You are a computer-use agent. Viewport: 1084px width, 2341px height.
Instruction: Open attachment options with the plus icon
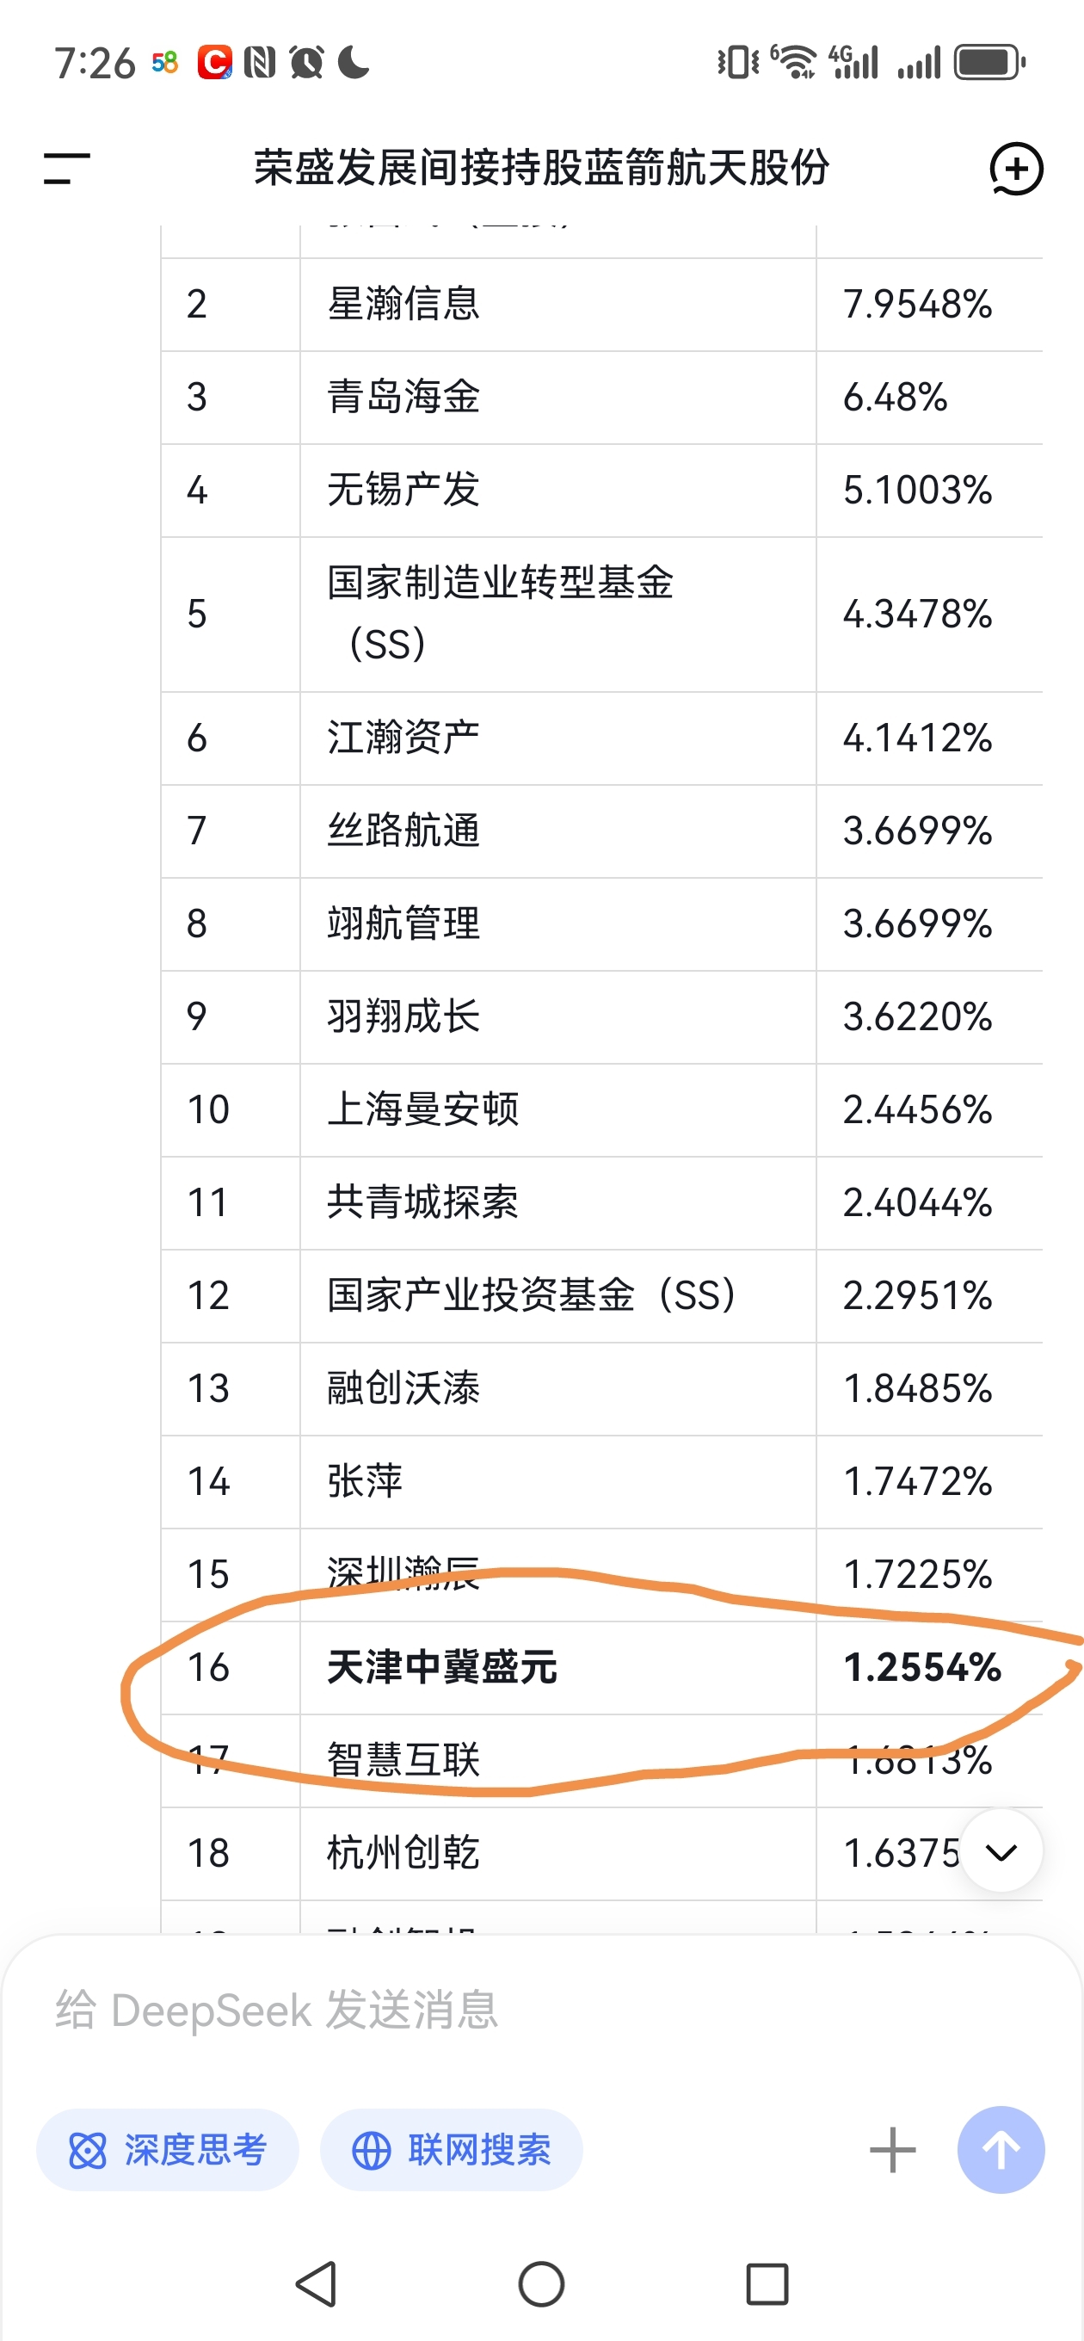pos(892,2150)
